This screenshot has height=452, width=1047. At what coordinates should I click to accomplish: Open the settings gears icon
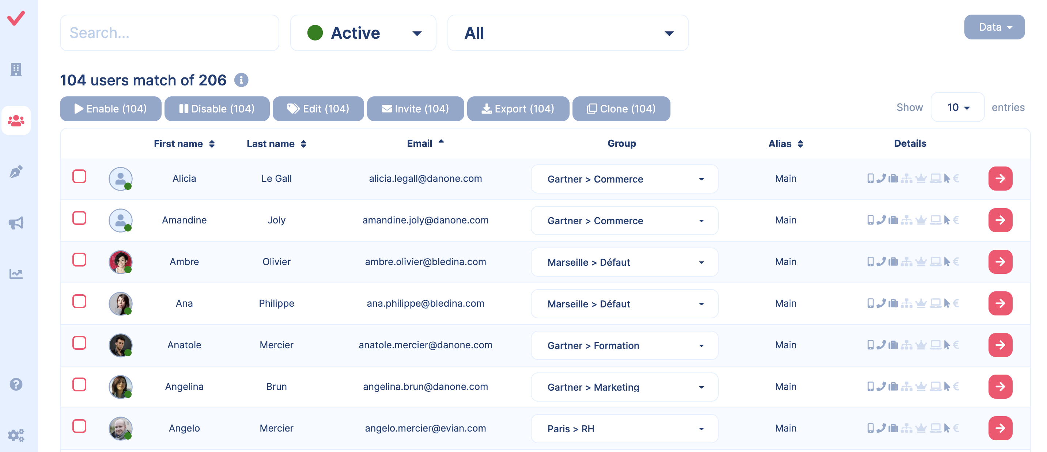click(16, 435)
